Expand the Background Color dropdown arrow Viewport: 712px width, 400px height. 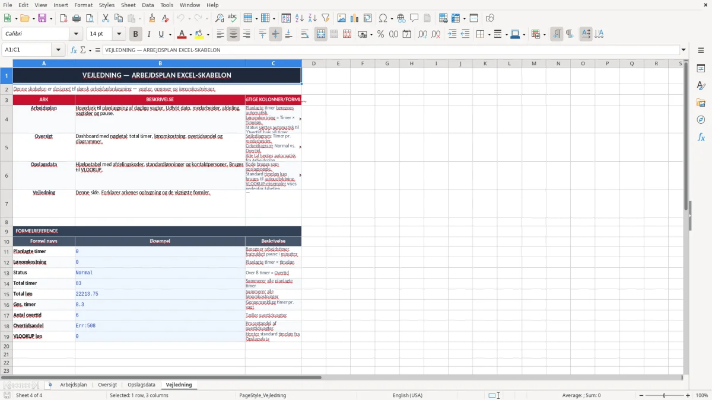click(x=208, y=34)
